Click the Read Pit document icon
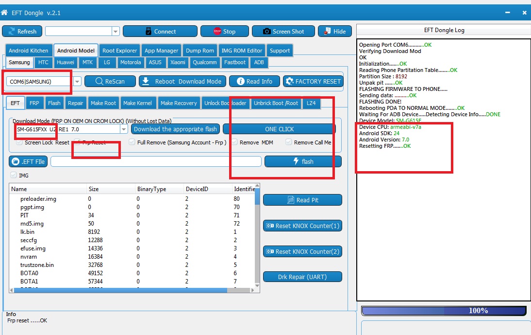This screenshot has width=531, height=335. coord(291,200)
